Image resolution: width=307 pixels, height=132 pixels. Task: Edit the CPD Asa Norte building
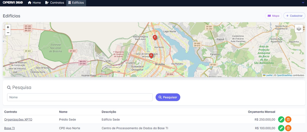281,128
